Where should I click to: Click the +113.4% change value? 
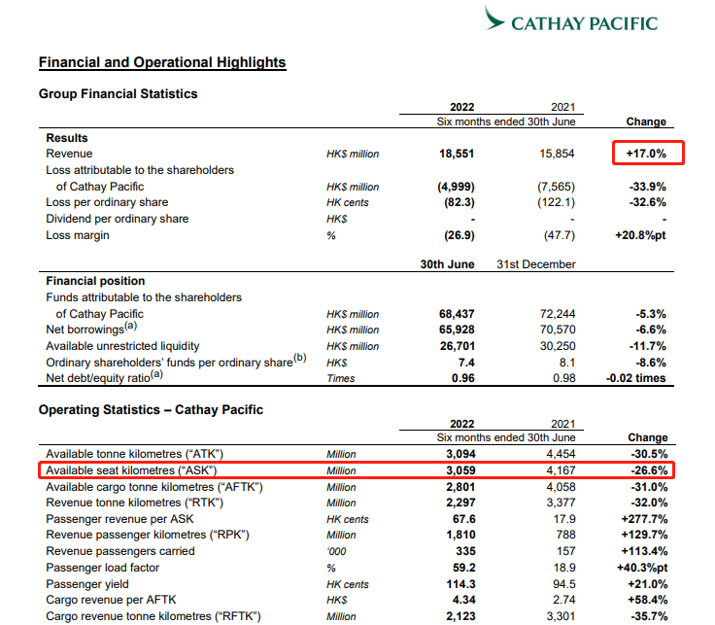644,551
